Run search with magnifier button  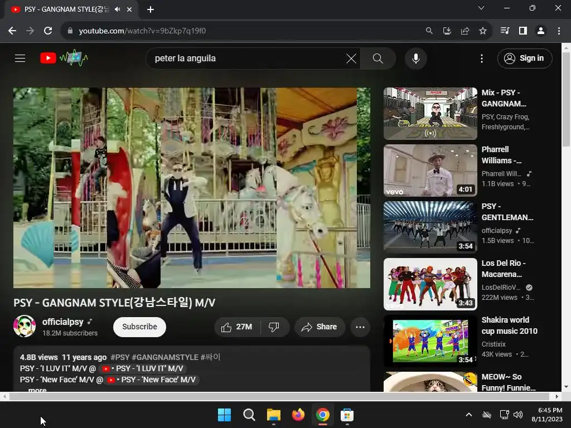pyautogui.click(x=378, y=58)
